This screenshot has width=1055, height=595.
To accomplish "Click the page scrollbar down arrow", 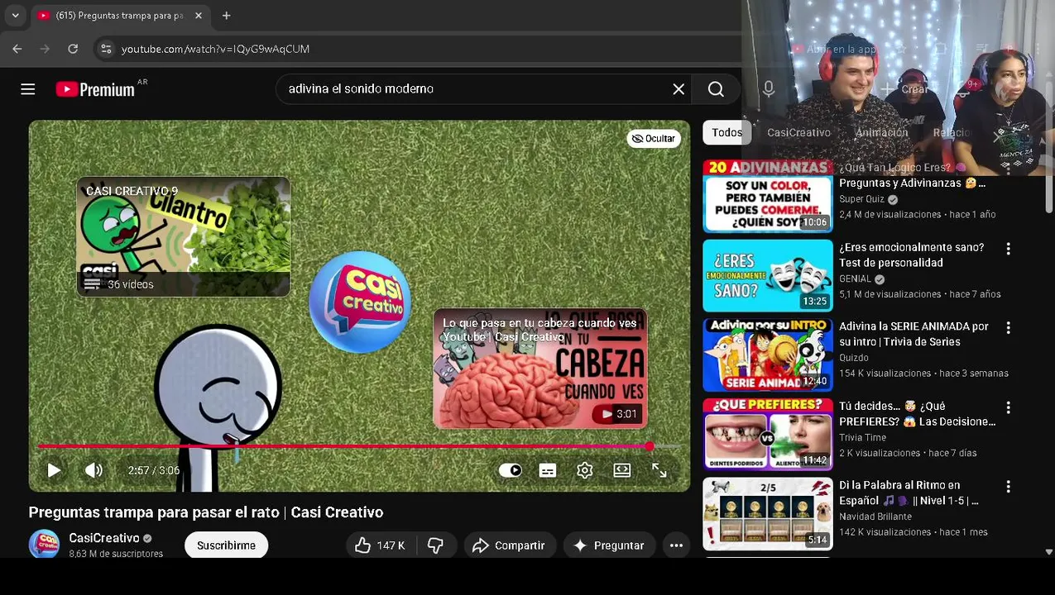I will click(1048, 551).
